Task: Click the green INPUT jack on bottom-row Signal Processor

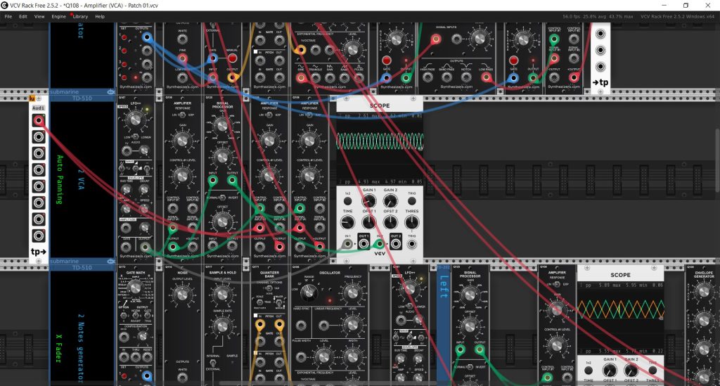Action: pos(460,350)
